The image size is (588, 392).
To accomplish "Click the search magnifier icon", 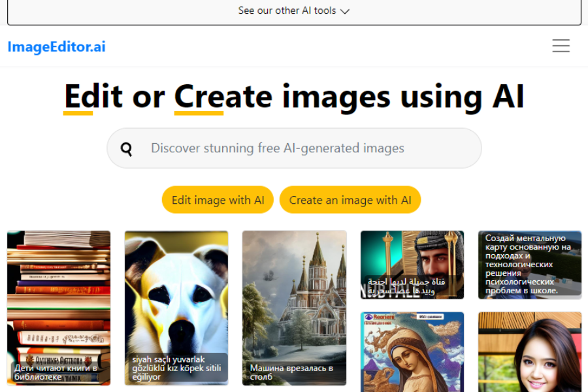I will tap(125, 148).
